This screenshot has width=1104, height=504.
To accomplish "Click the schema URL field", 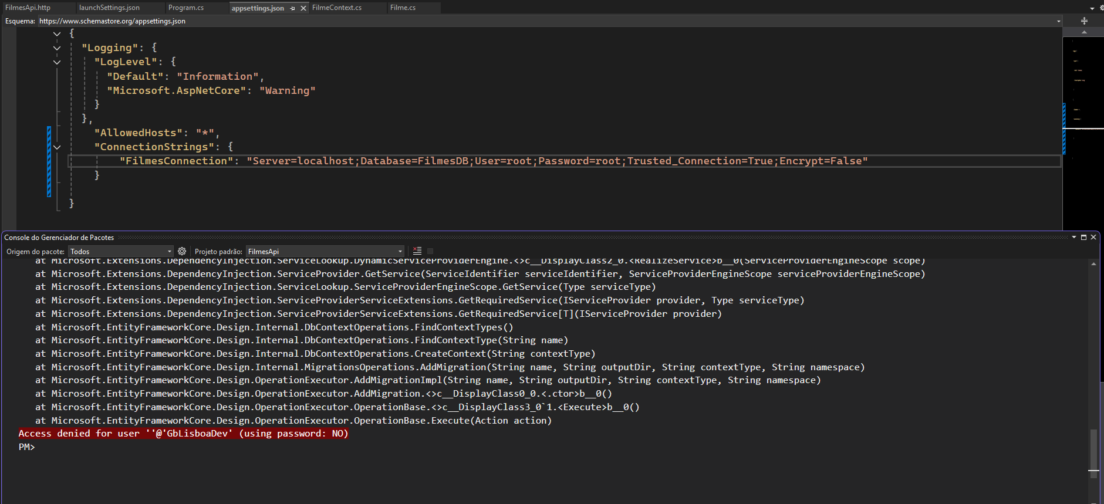I will point(549,21).
